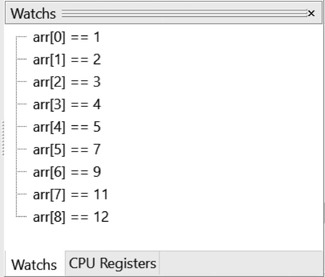Click empty space below the arr[8] entry
Viewport: 325px width, 277px height.
click(x=163, y=237)
